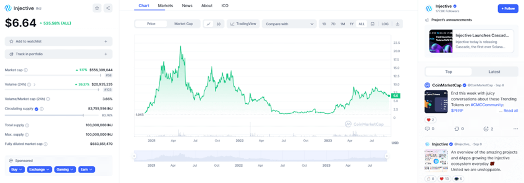Click the share icon beside the star
Image resolution: width=524 pixels, height=183 pixels.
coord(108,8)
